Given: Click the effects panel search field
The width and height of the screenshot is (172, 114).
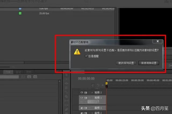Looking at the screenshot, I should pos(9,77).
